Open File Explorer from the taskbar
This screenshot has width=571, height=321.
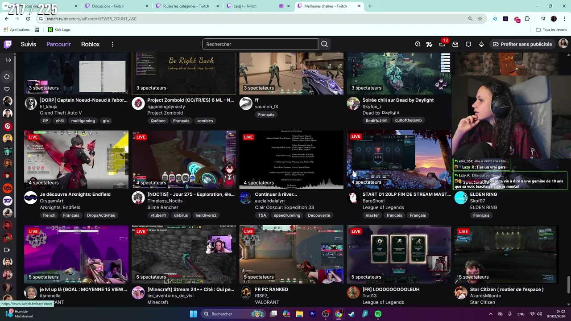click(x=299, y=314)
